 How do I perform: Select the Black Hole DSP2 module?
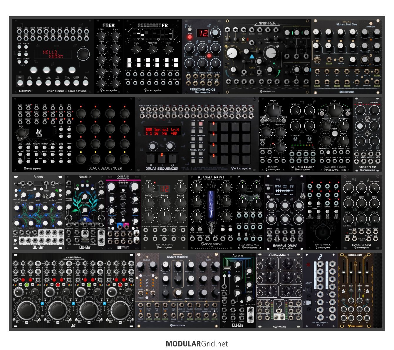(165, 212)
